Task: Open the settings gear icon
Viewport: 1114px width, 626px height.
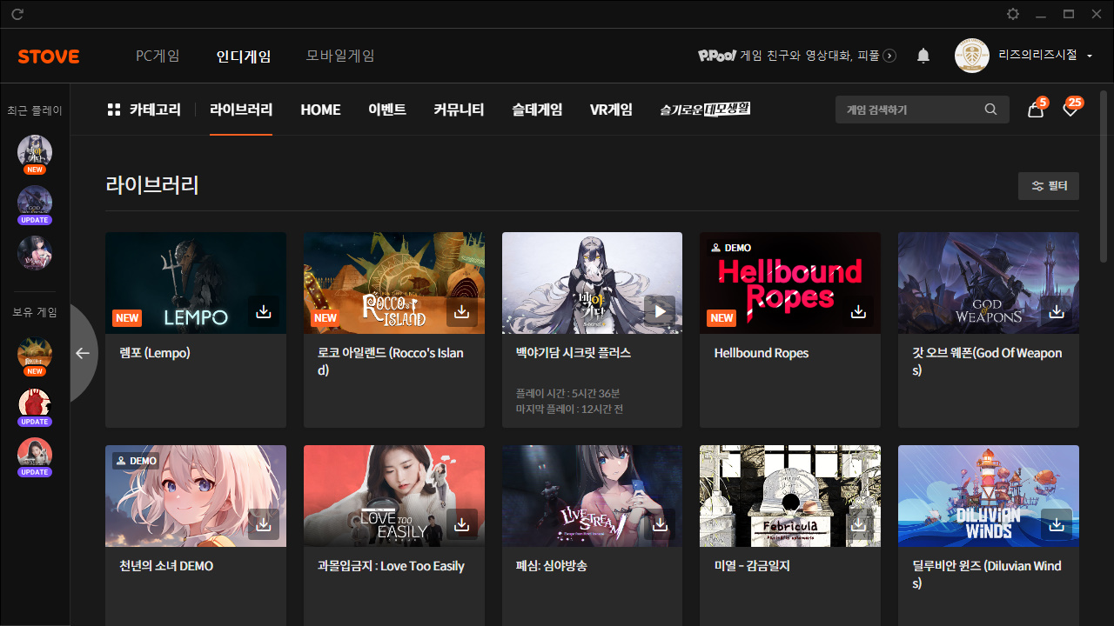Action: (x=1013, y=14)
